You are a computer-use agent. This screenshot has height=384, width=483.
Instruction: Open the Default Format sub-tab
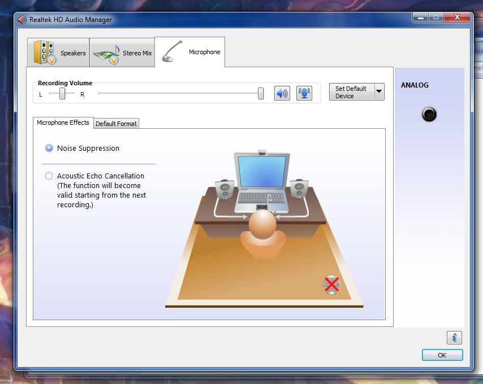(116, 124)
